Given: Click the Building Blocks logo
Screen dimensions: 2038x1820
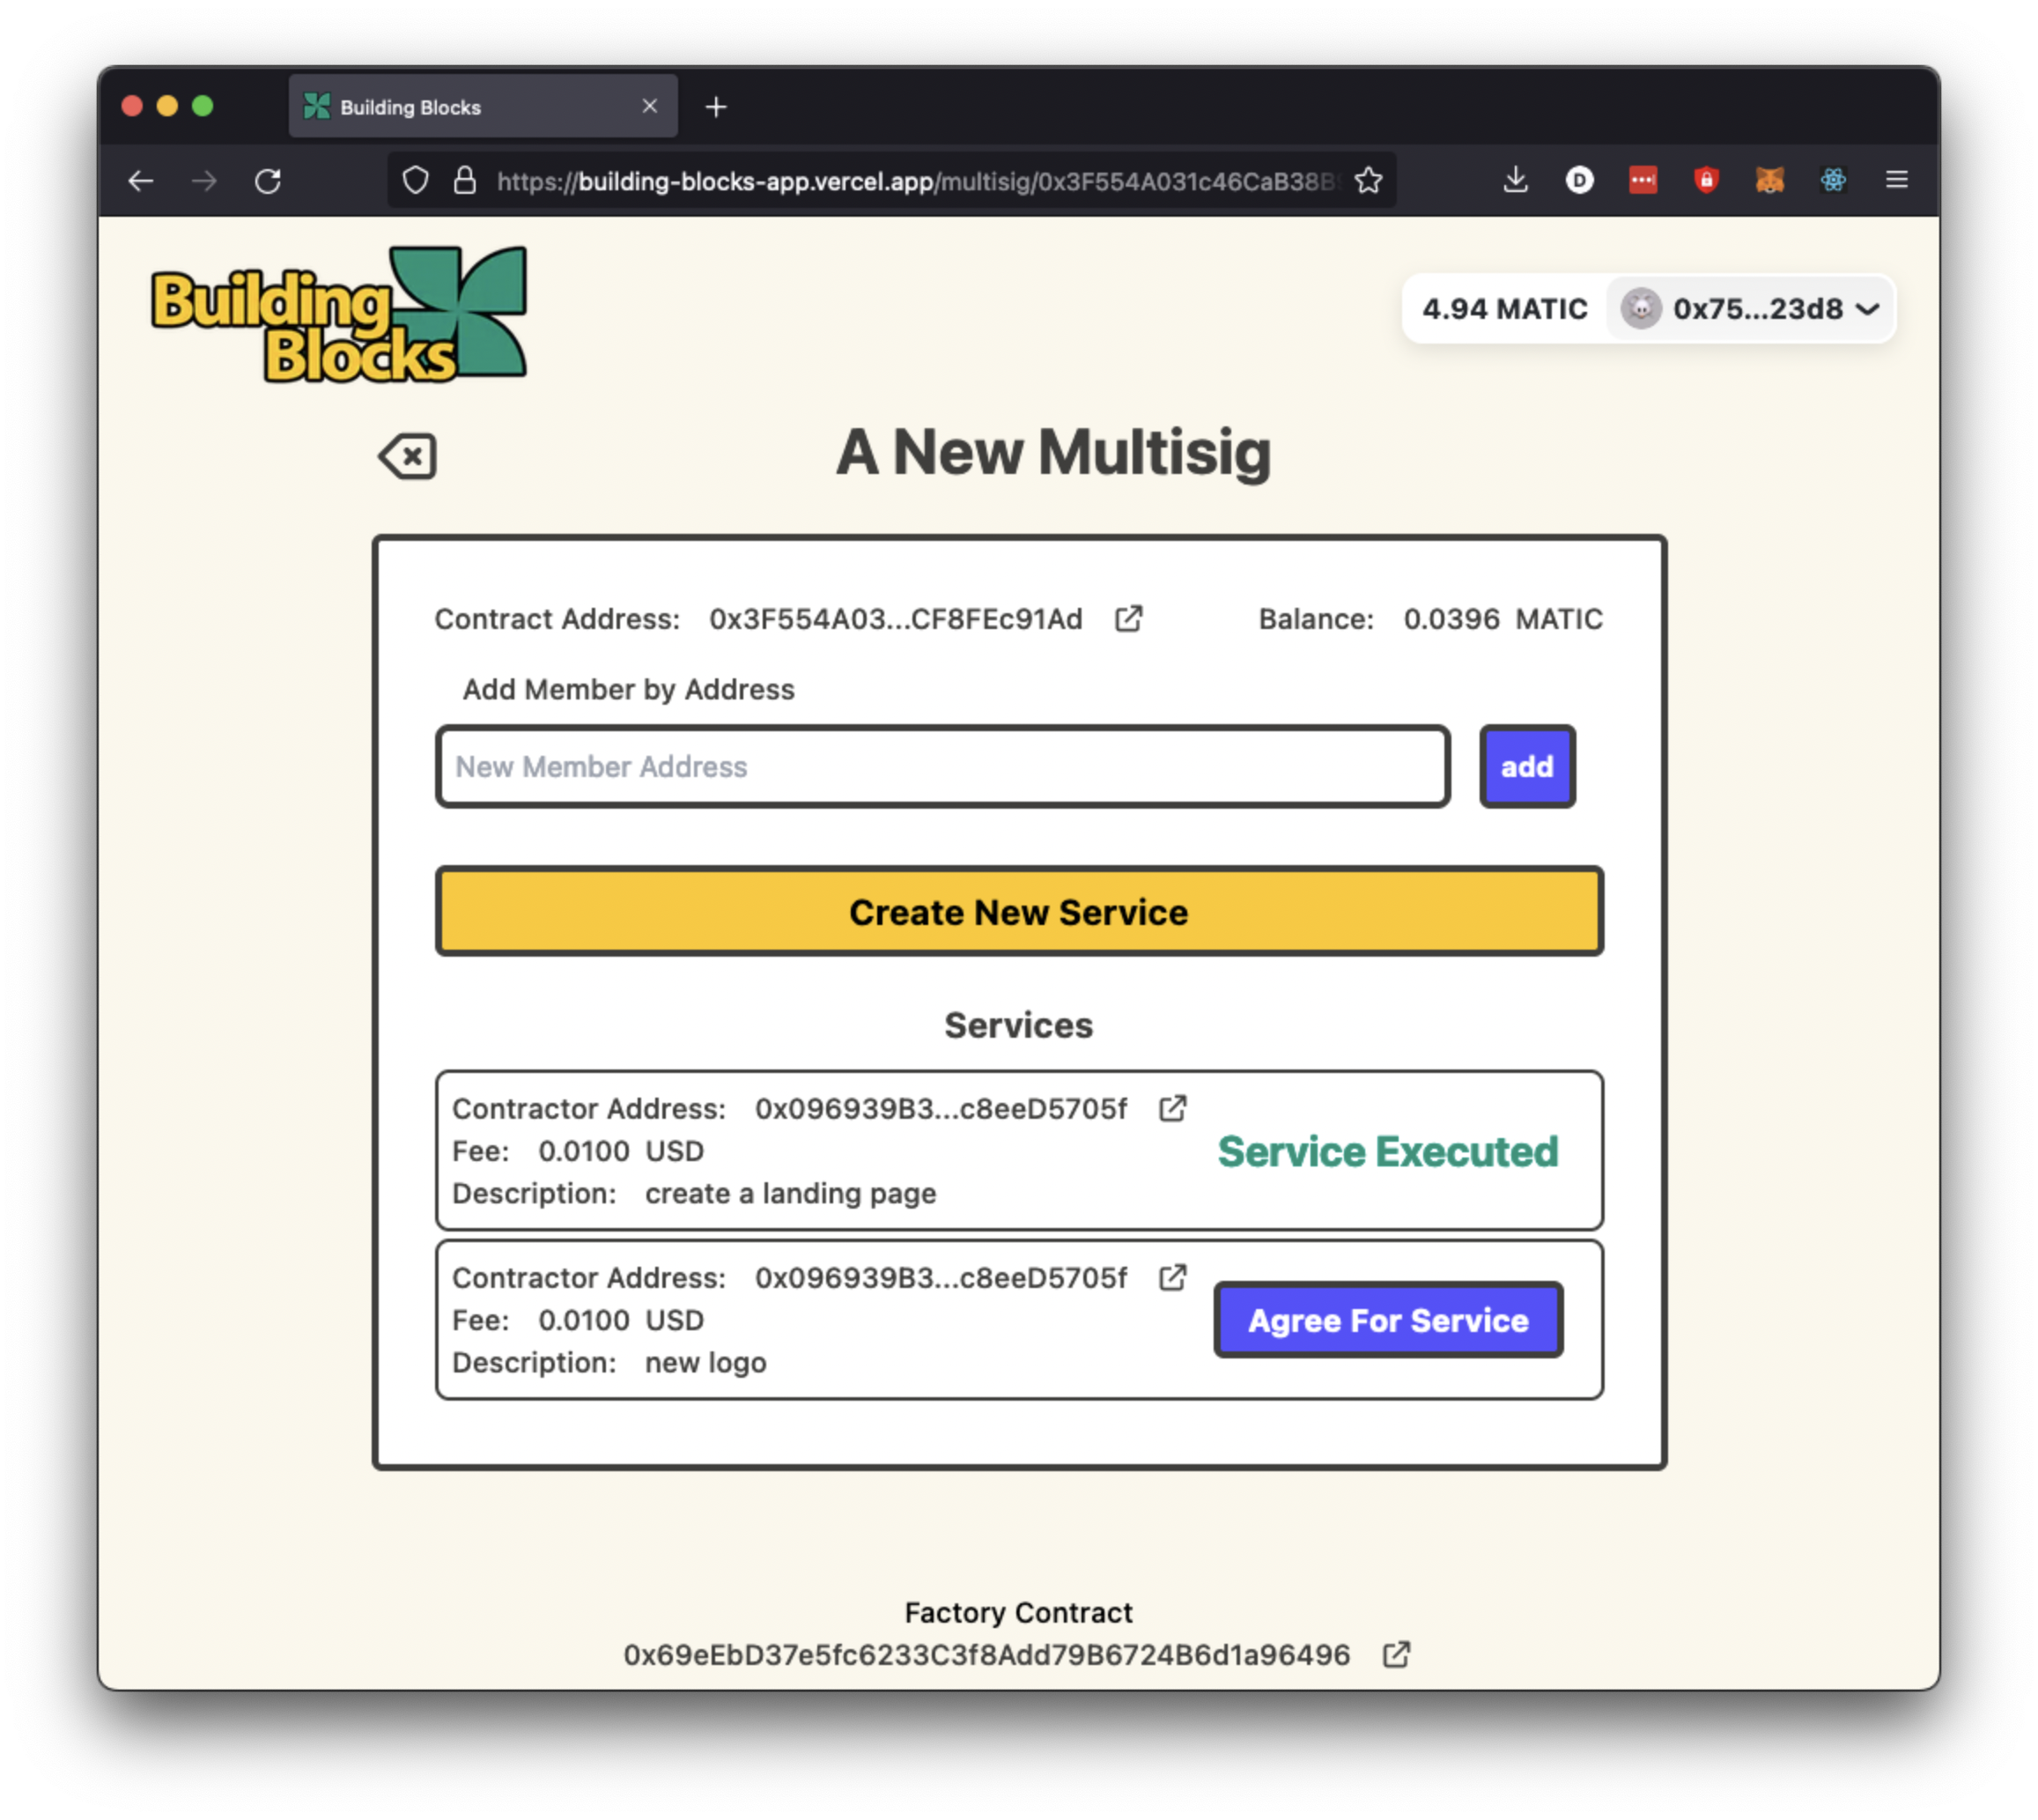Looking at the screenshot, I should 339,315.
